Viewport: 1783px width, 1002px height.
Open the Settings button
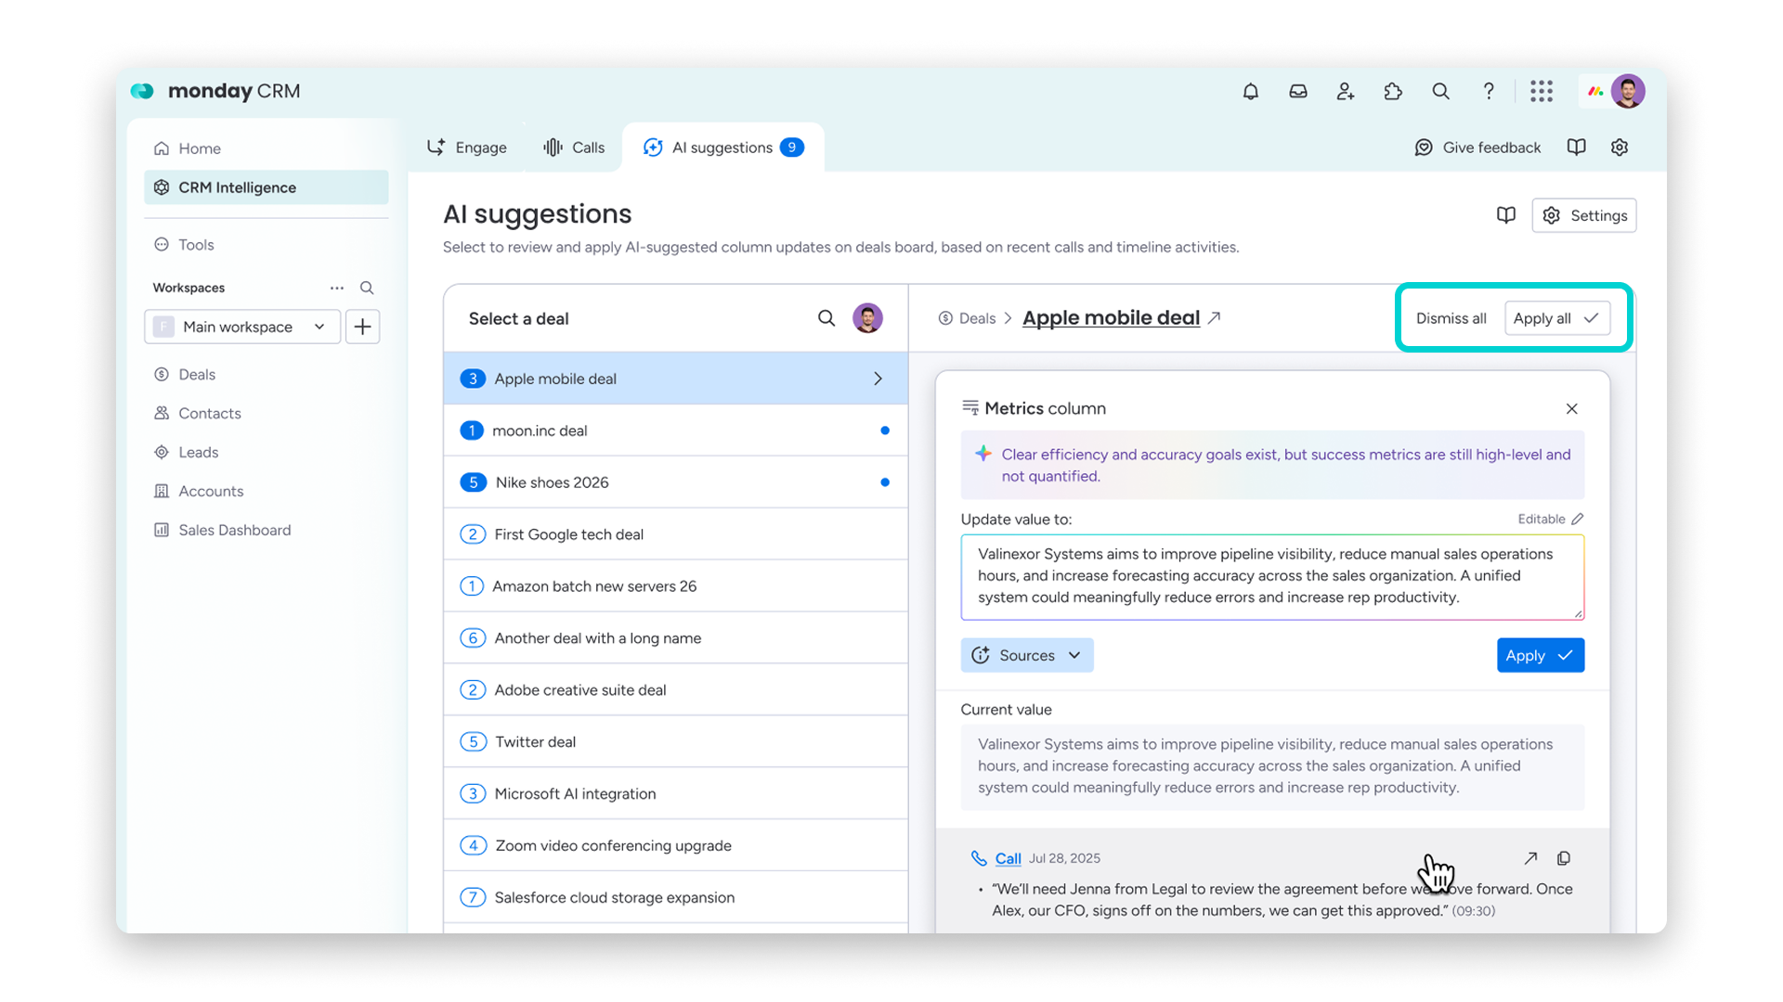coord(1584,215)
